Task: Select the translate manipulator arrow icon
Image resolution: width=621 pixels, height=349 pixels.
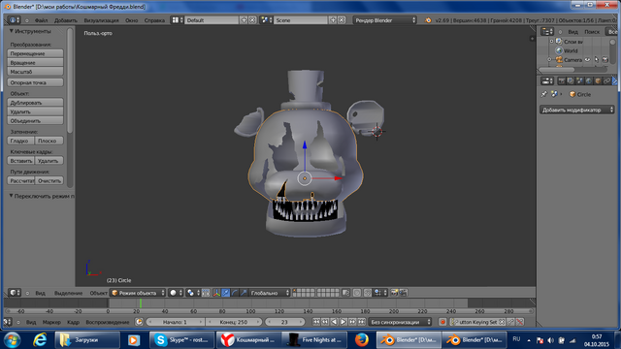Action: click(225, 293)
